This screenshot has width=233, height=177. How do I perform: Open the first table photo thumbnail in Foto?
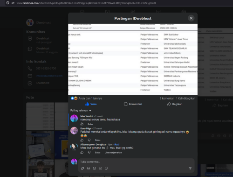point(40,116)
